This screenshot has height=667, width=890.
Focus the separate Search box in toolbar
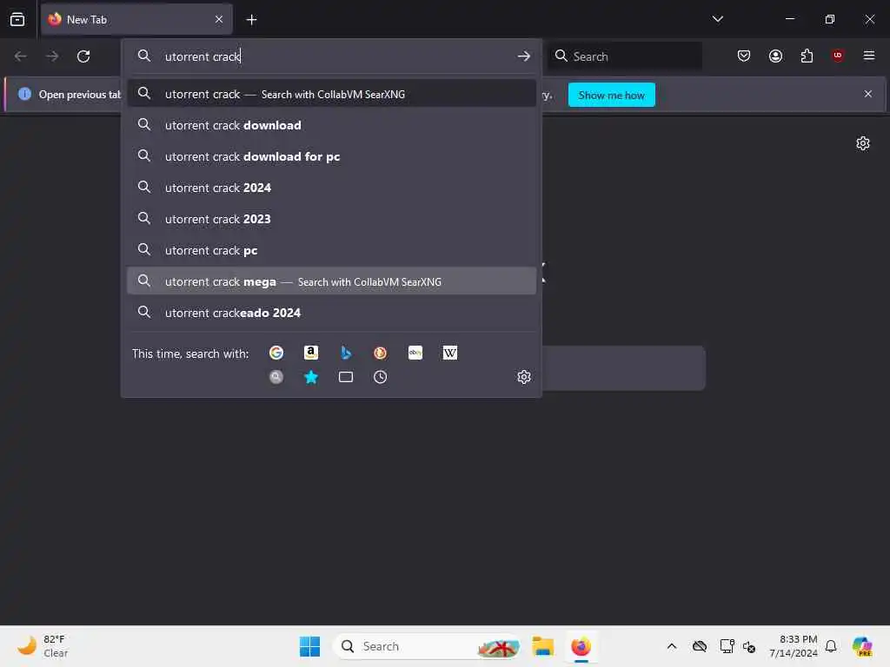tap(624, 56)
